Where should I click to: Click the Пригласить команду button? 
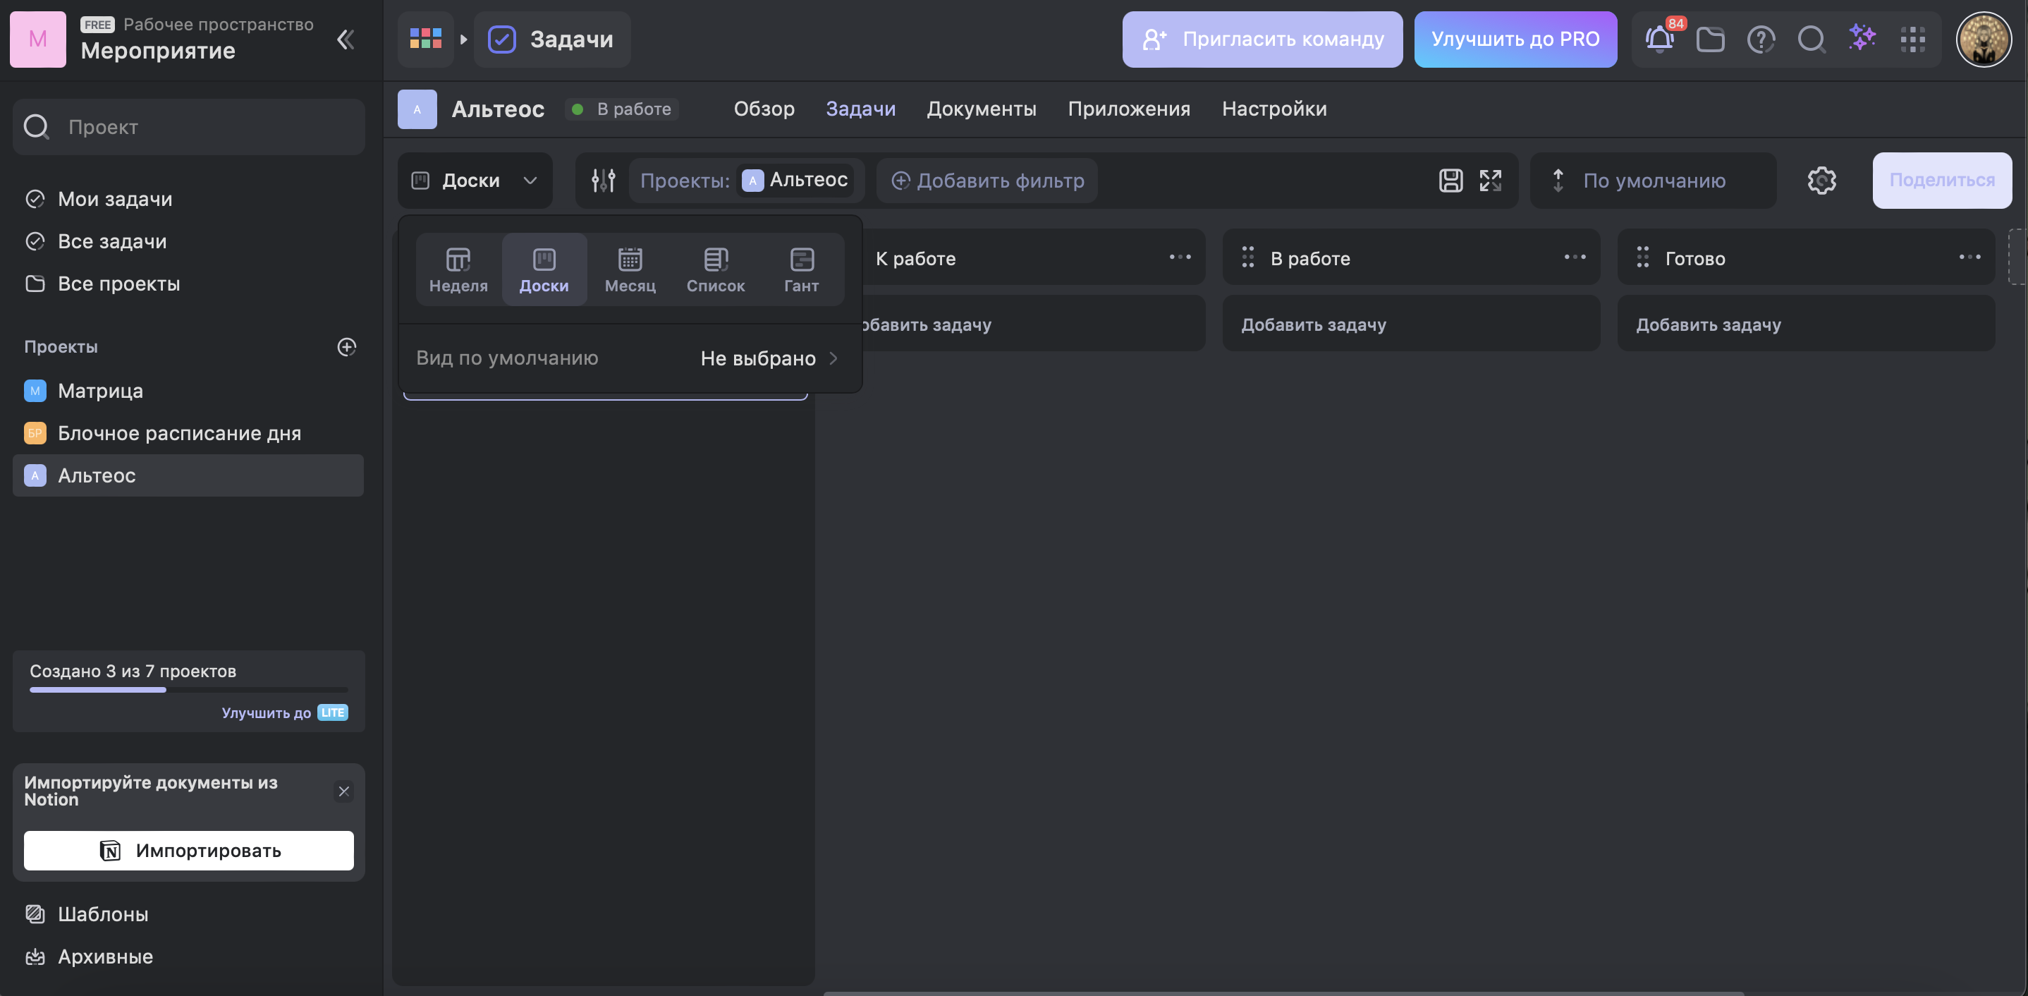click(x=1262, y=39)
